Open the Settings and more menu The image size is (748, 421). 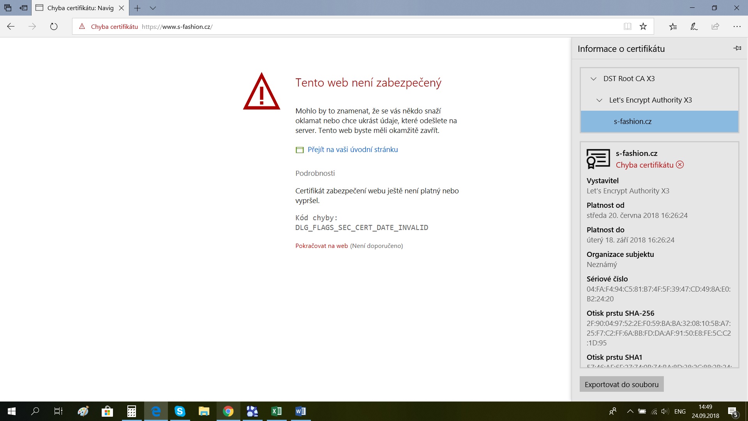[737, 27]
